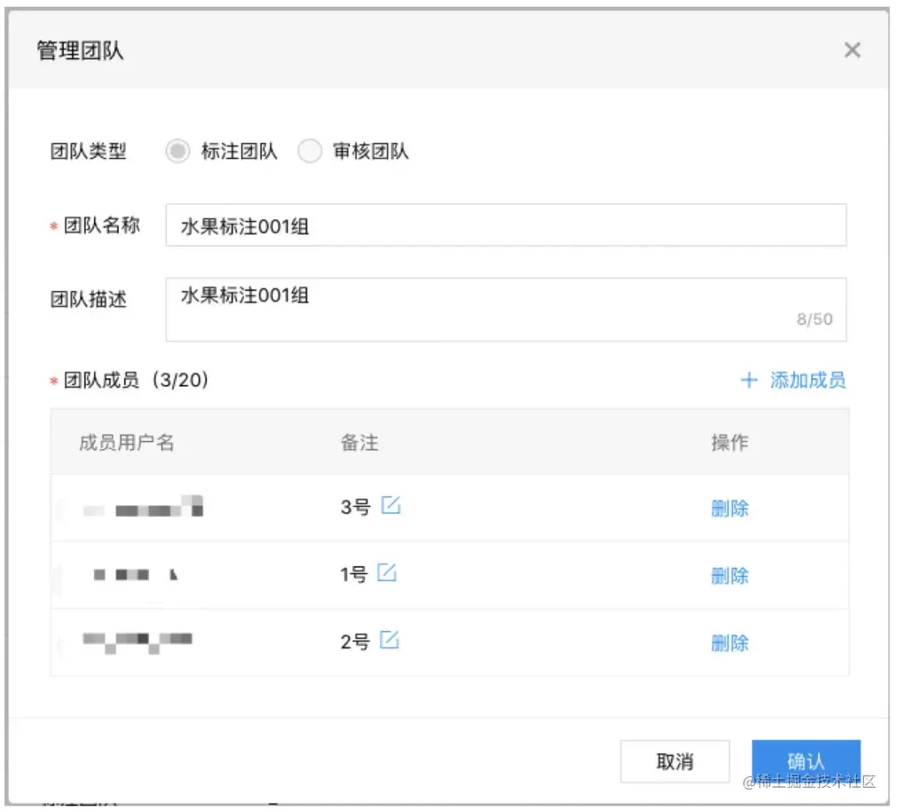Close the 管理团队 dialog
The height and width of the screenshot is (812, 898).
(x=852, y=50)
